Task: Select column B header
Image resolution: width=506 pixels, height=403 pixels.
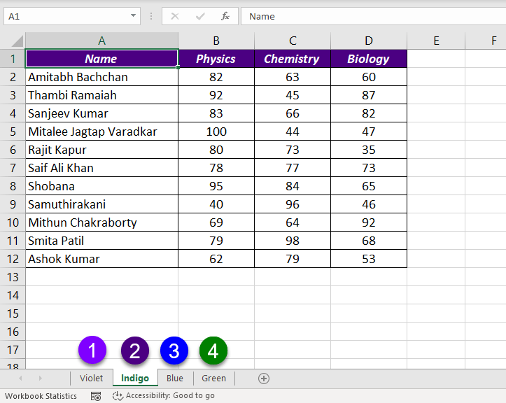Action: click(x=216, y=41)
